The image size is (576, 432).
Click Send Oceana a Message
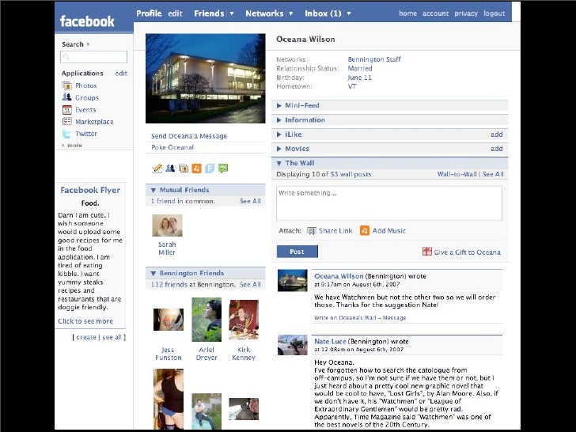[x=189, y=136]
